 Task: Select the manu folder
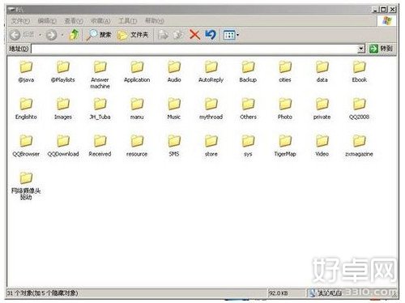pos(137,109)
